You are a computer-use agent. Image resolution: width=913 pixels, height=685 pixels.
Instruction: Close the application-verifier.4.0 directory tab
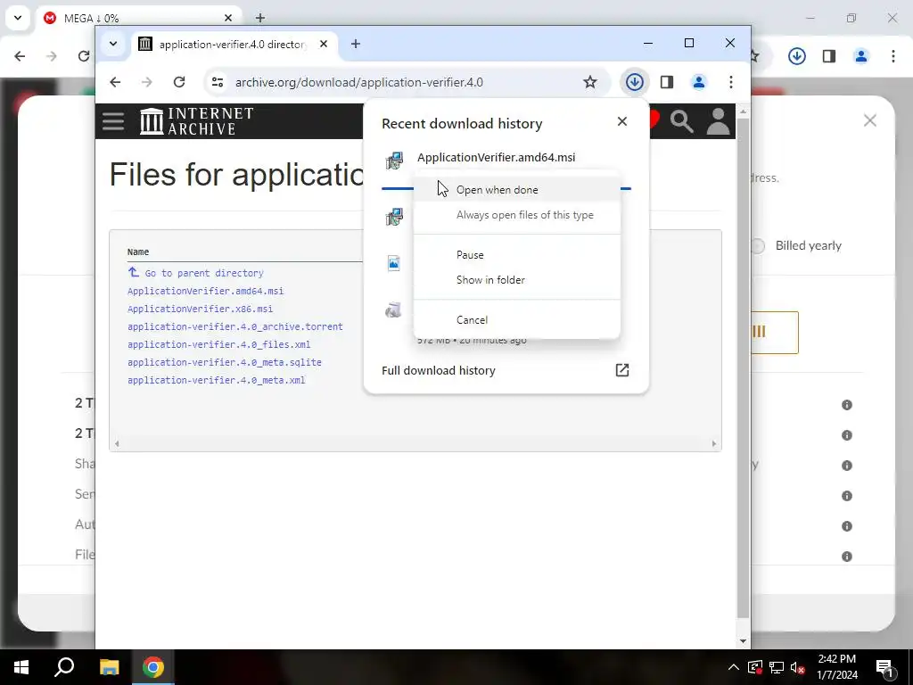point(324,44)
